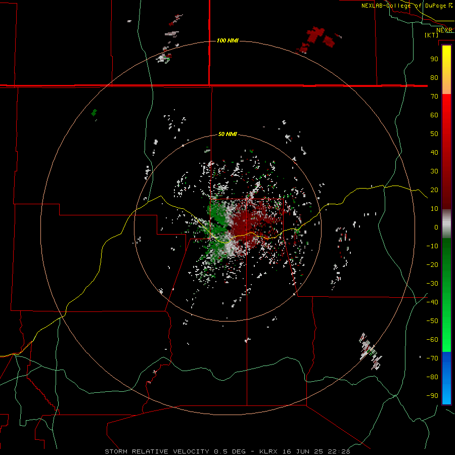455x455 pixels.
Task: Click the -90 value on velocity scale
Action: (x=432, y=396)
